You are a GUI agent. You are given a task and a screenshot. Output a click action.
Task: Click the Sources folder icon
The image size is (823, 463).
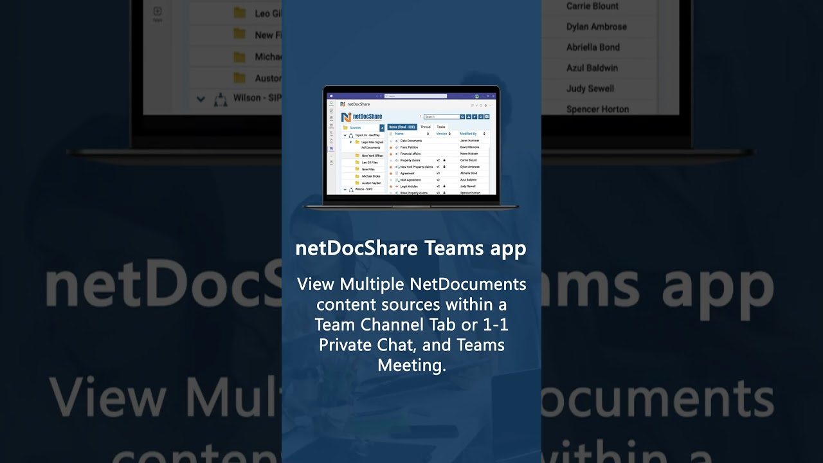click(345, 127)
